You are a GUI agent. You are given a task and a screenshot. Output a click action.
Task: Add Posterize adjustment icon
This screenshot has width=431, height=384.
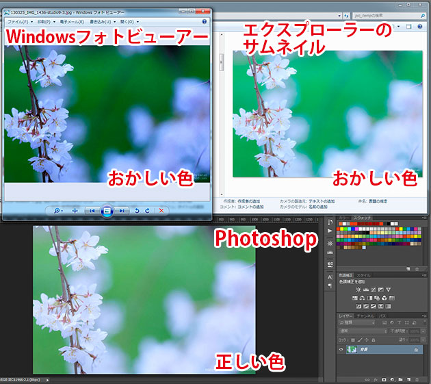366,307
